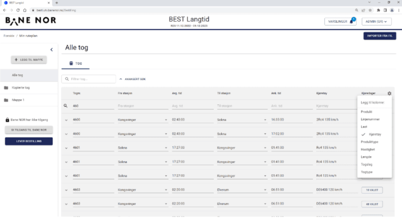This screenshot has height=218, width=402.
Task: Expand the first train 4603 row
Action: click(66, 190)
